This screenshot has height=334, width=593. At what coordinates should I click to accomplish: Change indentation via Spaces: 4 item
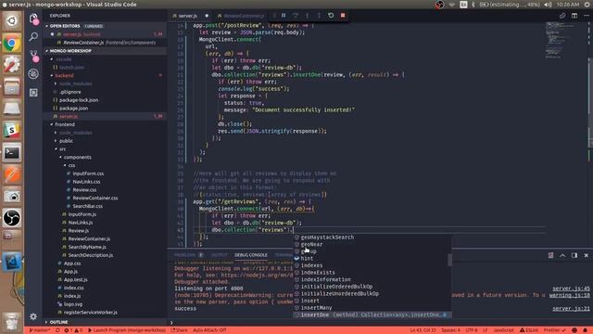pos(450,330)
